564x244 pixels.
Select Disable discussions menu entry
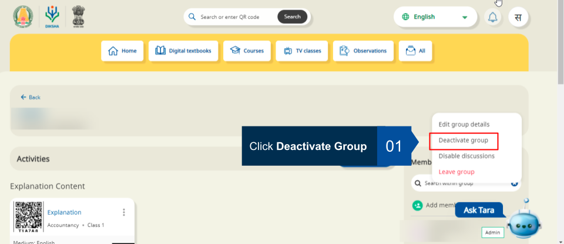[466, 156]
